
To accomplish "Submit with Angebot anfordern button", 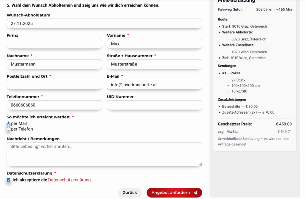I will 174,193.
